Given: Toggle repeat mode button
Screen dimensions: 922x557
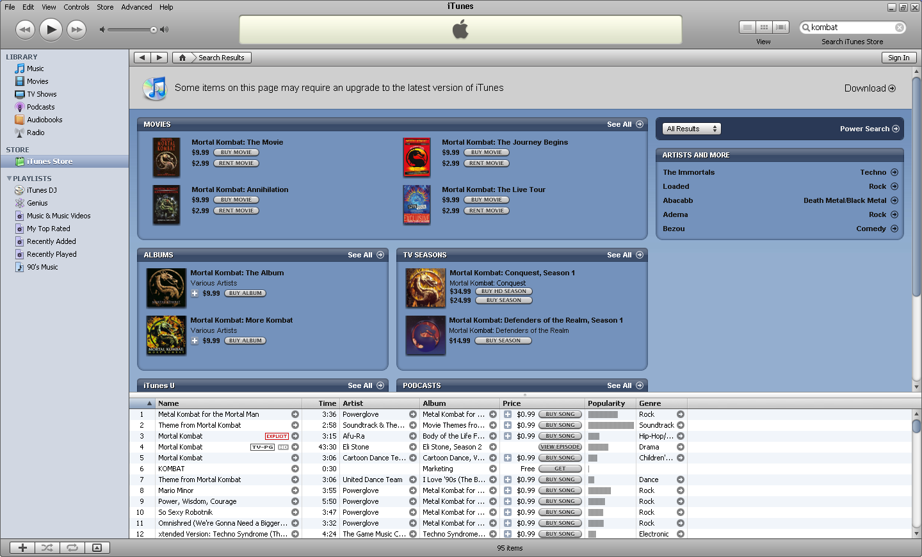Looking at the screenshot, I should coord(72,547).
